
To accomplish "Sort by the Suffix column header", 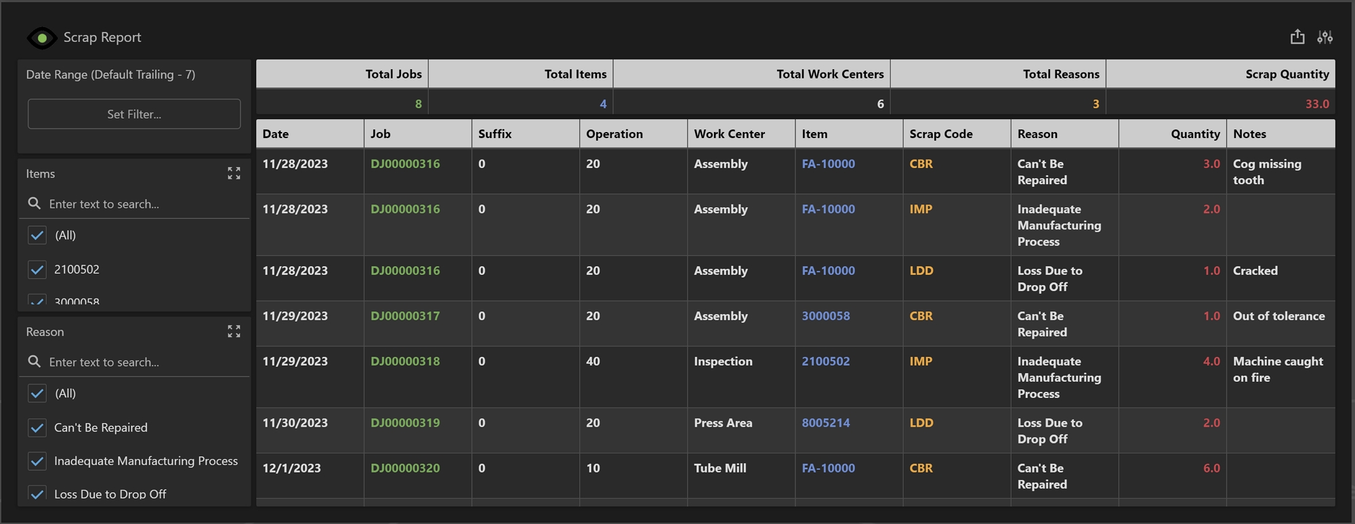I will tap(526, 134).
